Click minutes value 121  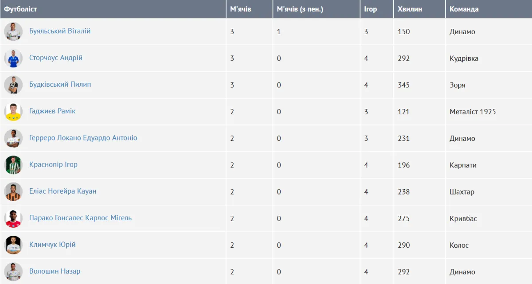tap(404, 112)
